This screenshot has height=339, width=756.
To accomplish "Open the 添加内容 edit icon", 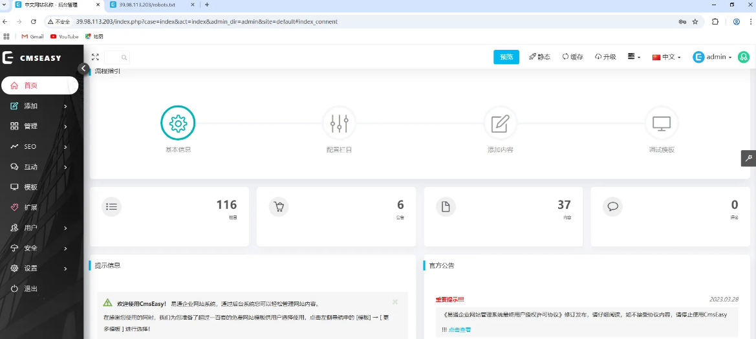I will (500, 123).
